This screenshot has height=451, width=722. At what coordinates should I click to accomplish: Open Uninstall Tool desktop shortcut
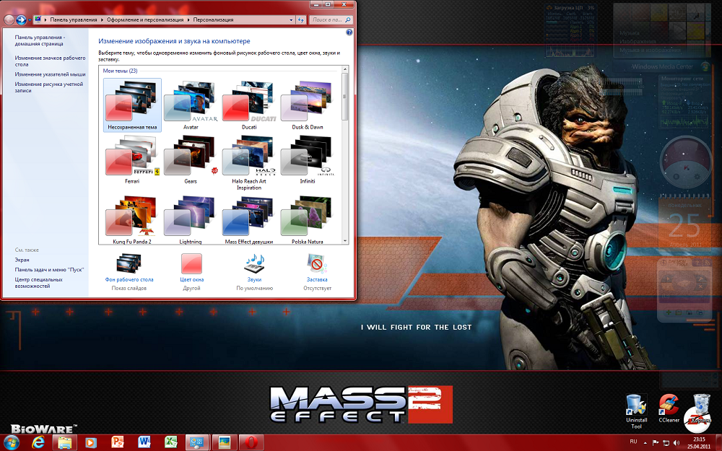(636, 411)
